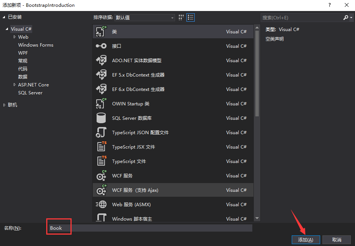Click template list scrollbar up arrow
The image size is (355, 246).
click(257, 27)
